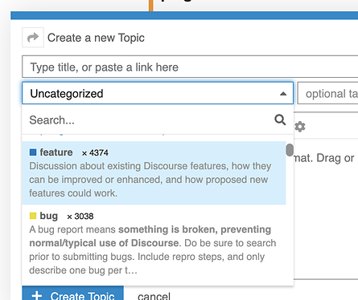Screen dimensions: 358x300
Task: Click the bug description mentioning repro steps
Action: point(153,249)
